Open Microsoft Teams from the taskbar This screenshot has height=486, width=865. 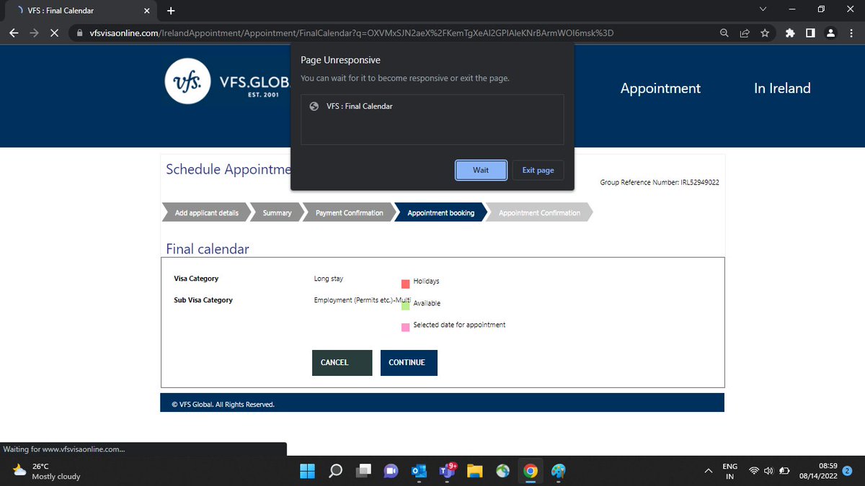[447, 471]
